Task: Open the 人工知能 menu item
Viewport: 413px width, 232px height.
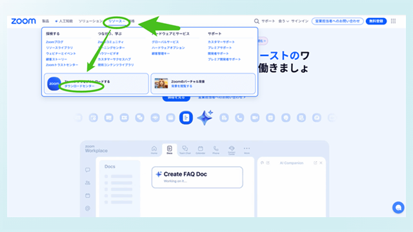Action: point(64,21)
